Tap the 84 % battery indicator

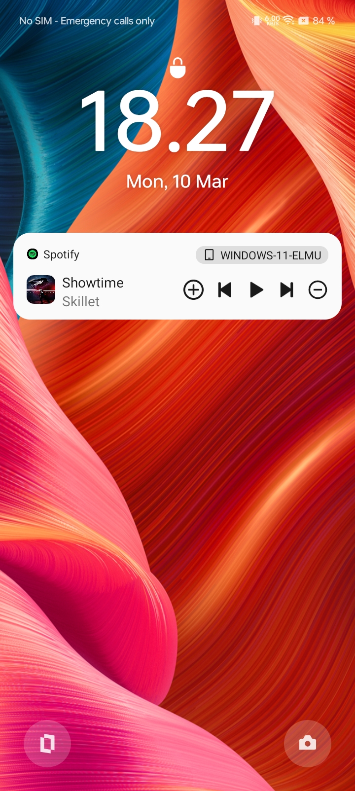[323, 21]
